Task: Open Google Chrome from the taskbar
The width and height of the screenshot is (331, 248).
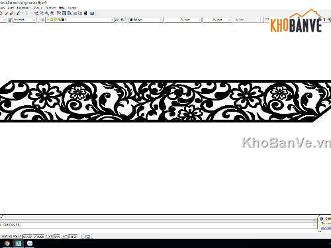Action: (x=7, y=243)
